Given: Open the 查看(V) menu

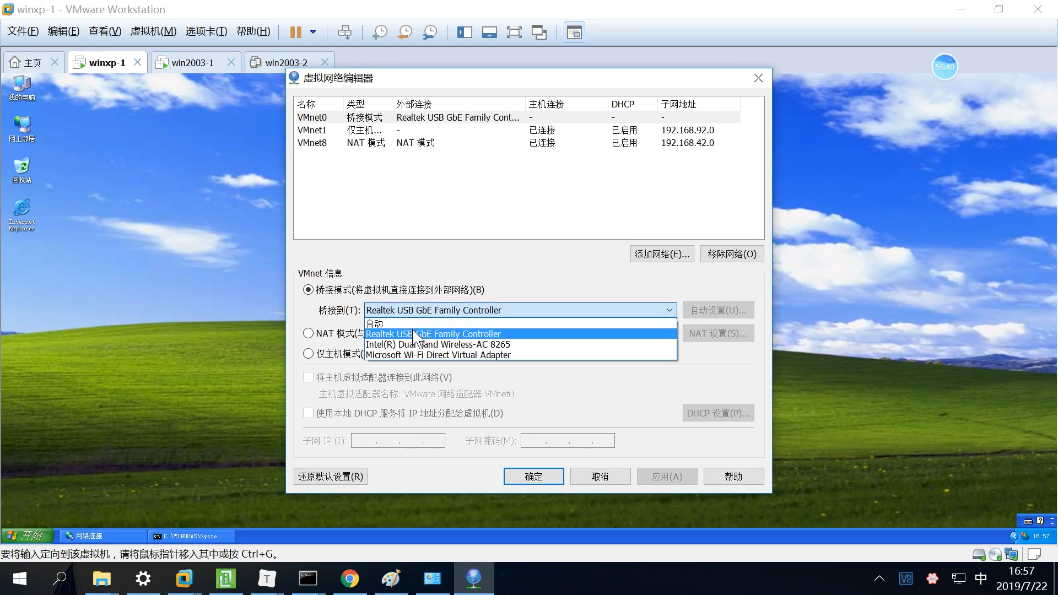Looking at the screenshot, I should tap(105, 31).
